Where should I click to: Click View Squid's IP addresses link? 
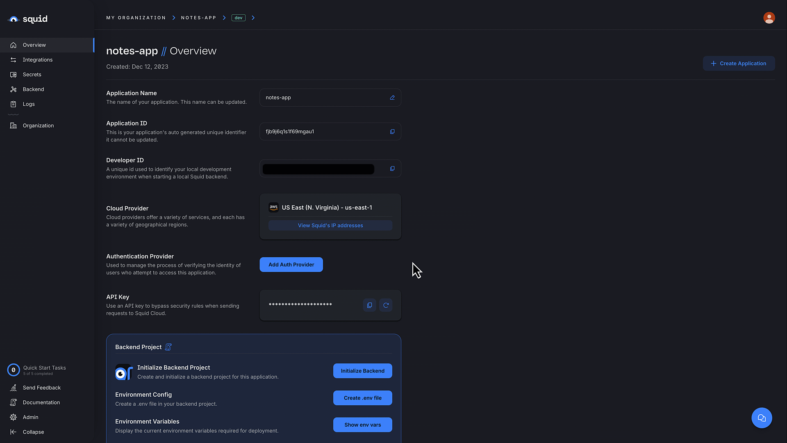(330, 225)
